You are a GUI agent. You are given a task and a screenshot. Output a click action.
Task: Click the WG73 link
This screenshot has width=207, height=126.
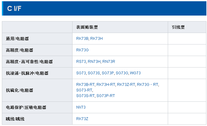(x=135, y=73)
